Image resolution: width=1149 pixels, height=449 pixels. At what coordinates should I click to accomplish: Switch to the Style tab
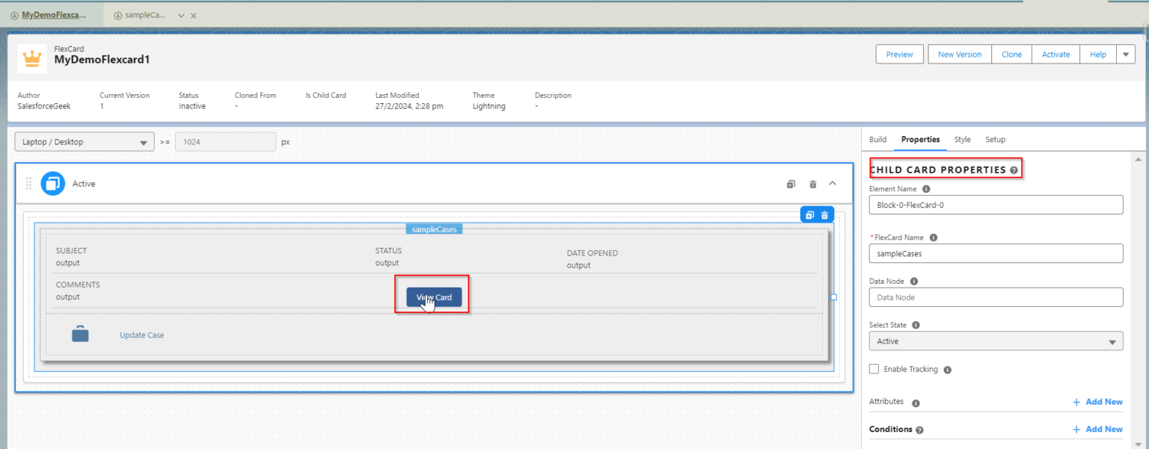click(x=962, y=140)
